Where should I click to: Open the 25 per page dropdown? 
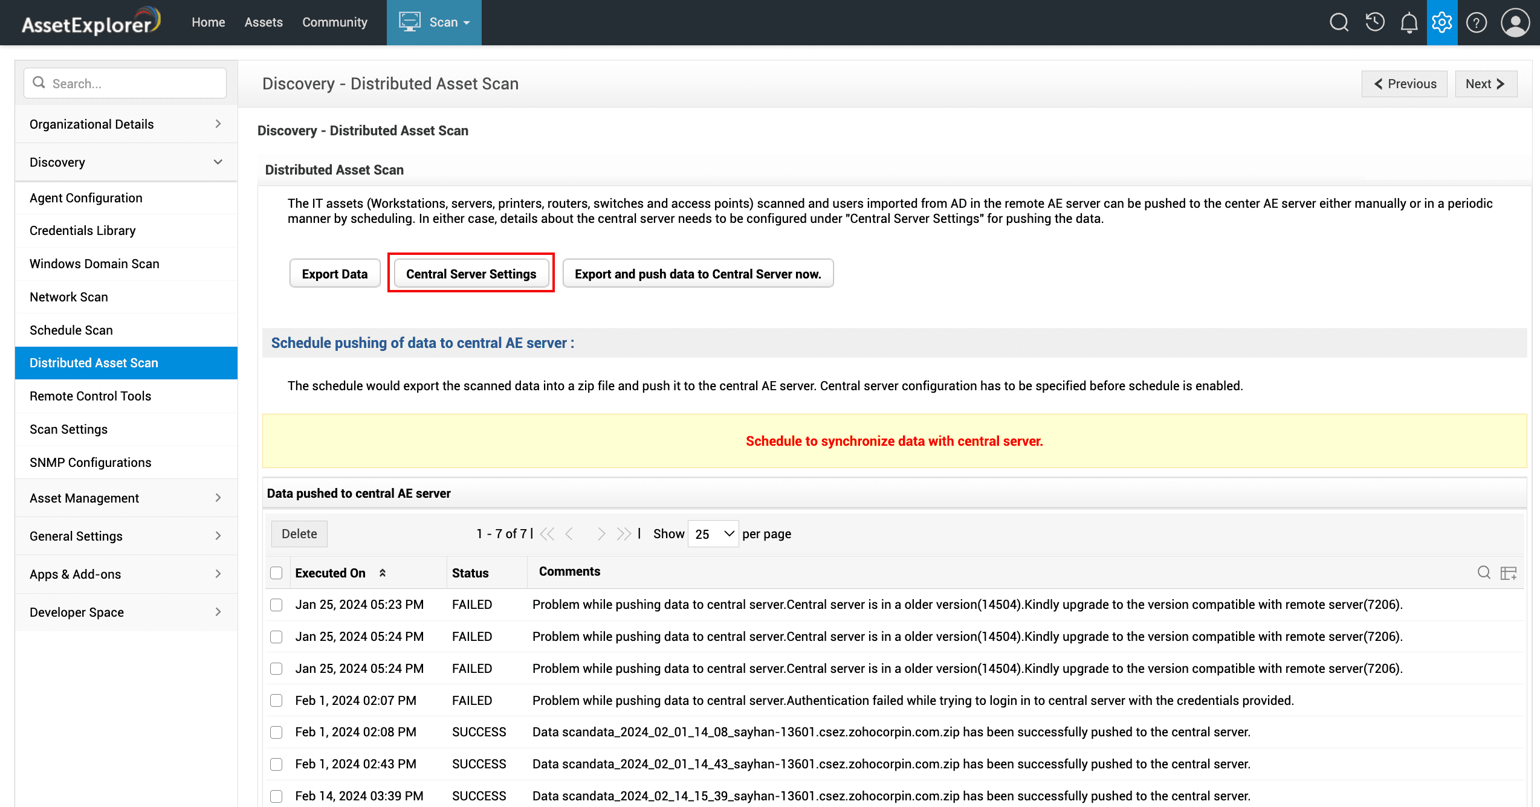point(713,534)
